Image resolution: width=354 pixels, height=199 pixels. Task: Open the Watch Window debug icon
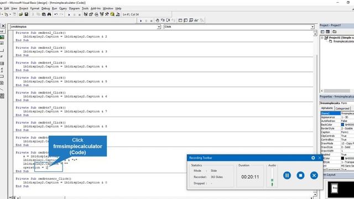coord(191,20)
